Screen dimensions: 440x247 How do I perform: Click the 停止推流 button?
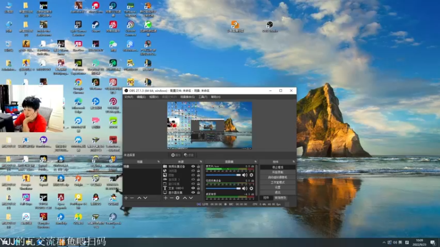pos(278,167)
